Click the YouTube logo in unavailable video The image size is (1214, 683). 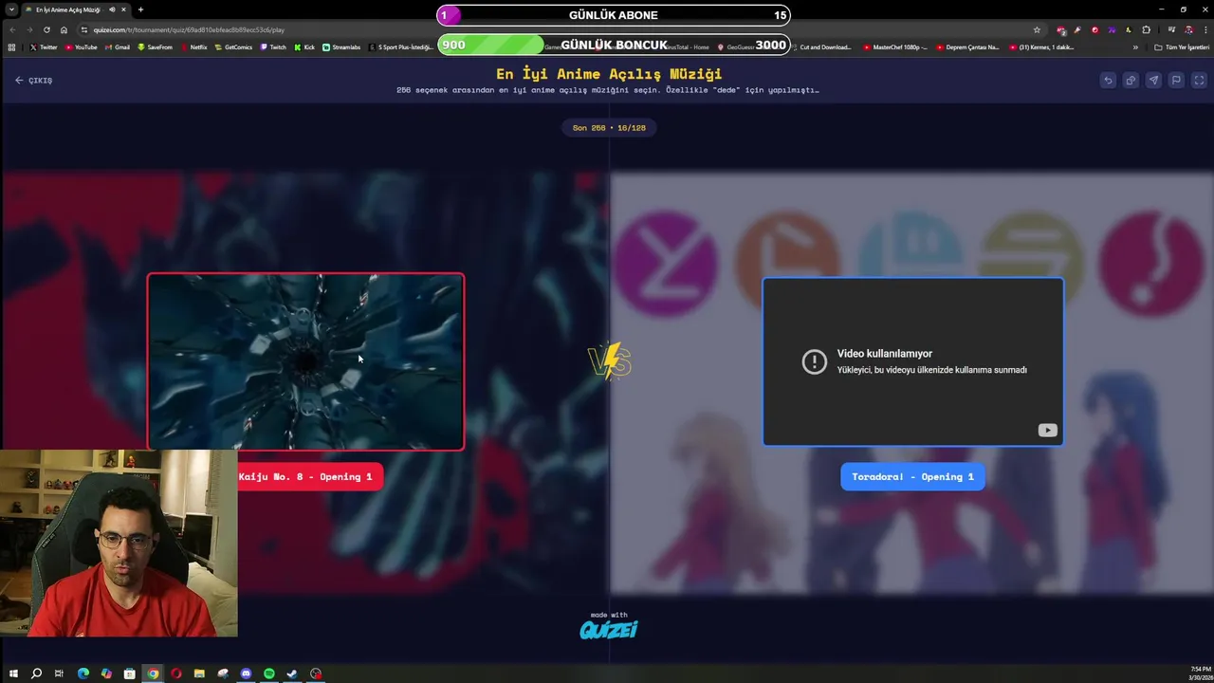coord(1047,431)
